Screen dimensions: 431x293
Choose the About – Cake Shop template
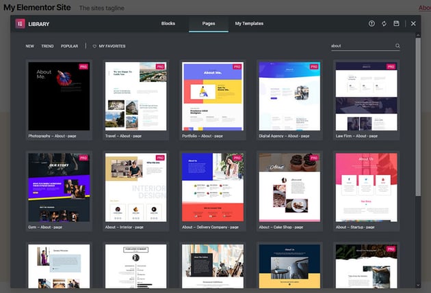[x=289, y=186]
